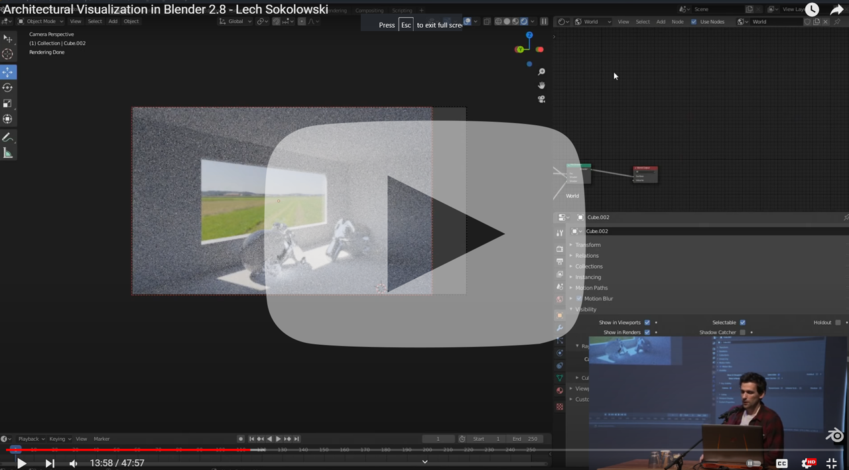Screen dimensions: 849x470
Task: Toggle the Motion Blur checkbox
Action: (579, 298)
